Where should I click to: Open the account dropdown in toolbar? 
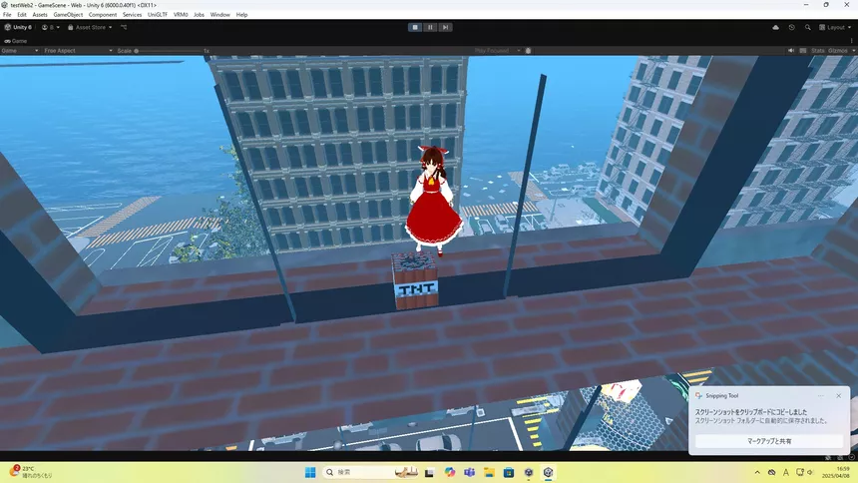tap(50, 27)
